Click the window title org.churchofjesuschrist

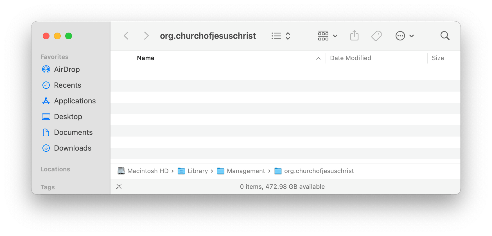click(x=208, y=36)
